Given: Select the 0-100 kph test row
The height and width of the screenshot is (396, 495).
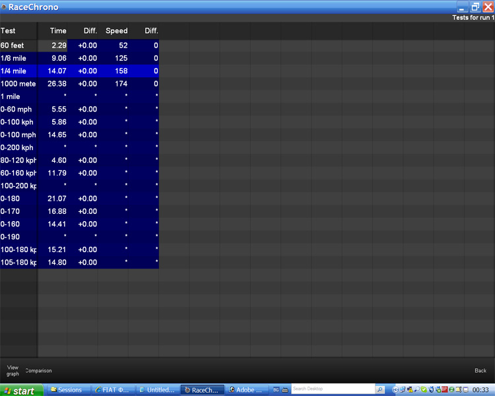Looking at the screenshot, I should click(79, 122).
